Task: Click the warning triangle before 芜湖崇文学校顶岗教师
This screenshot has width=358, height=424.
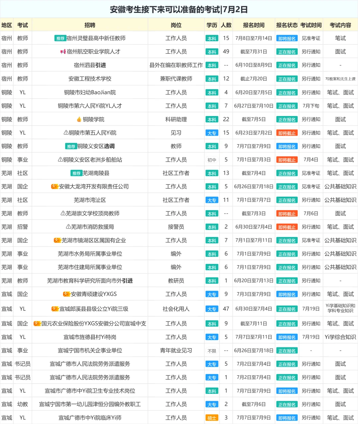Action: (x=63, y=213)
